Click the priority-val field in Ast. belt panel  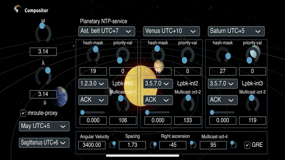[x=123, y=71]
